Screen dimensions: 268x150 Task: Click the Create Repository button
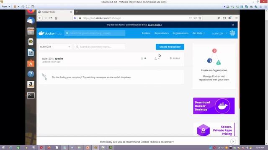(170, 47)
